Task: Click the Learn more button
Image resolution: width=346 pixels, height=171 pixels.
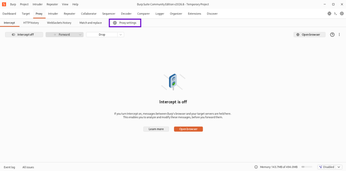Action: [x=156, y=129]
